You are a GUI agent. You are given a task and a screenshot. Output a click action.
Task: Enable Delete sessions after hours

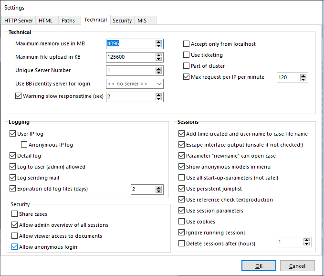(x=181, y=244)
